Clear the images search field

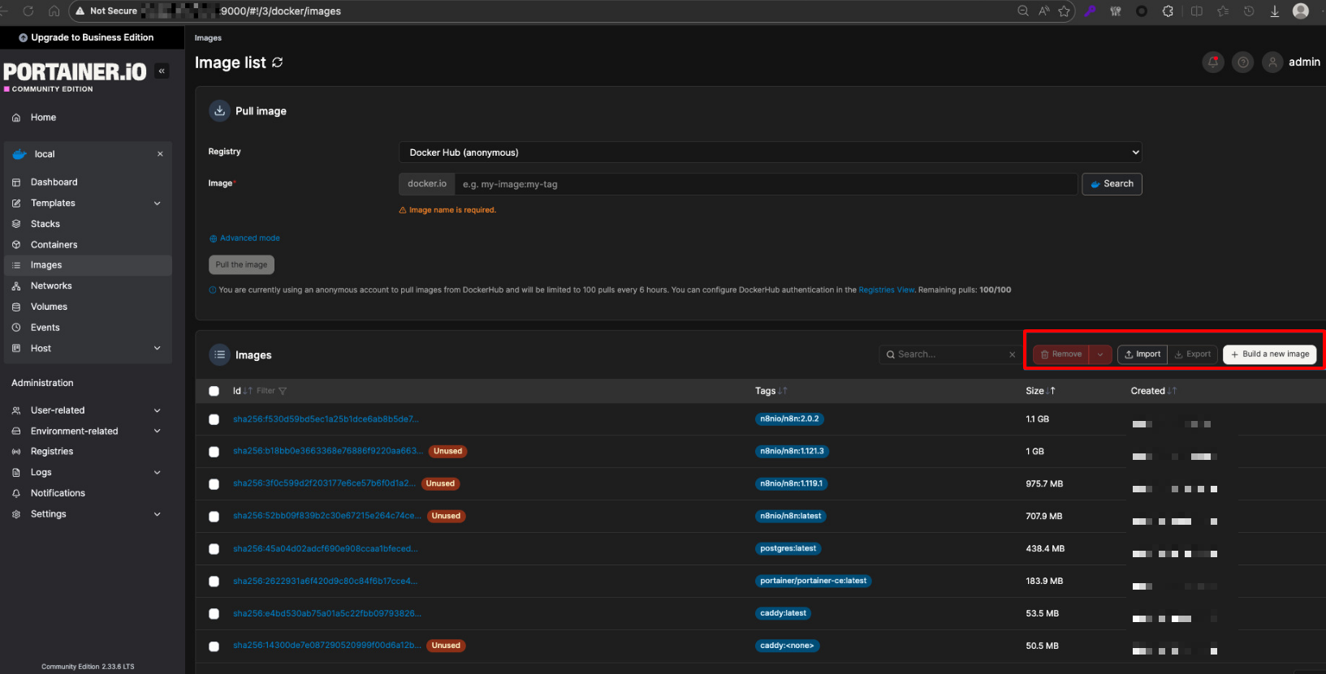1012,354
